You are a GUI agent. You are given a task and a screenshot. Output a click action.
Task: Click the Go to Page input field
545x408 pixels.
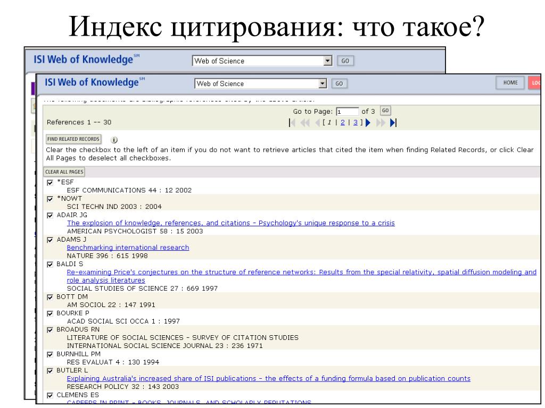point(347,112)
